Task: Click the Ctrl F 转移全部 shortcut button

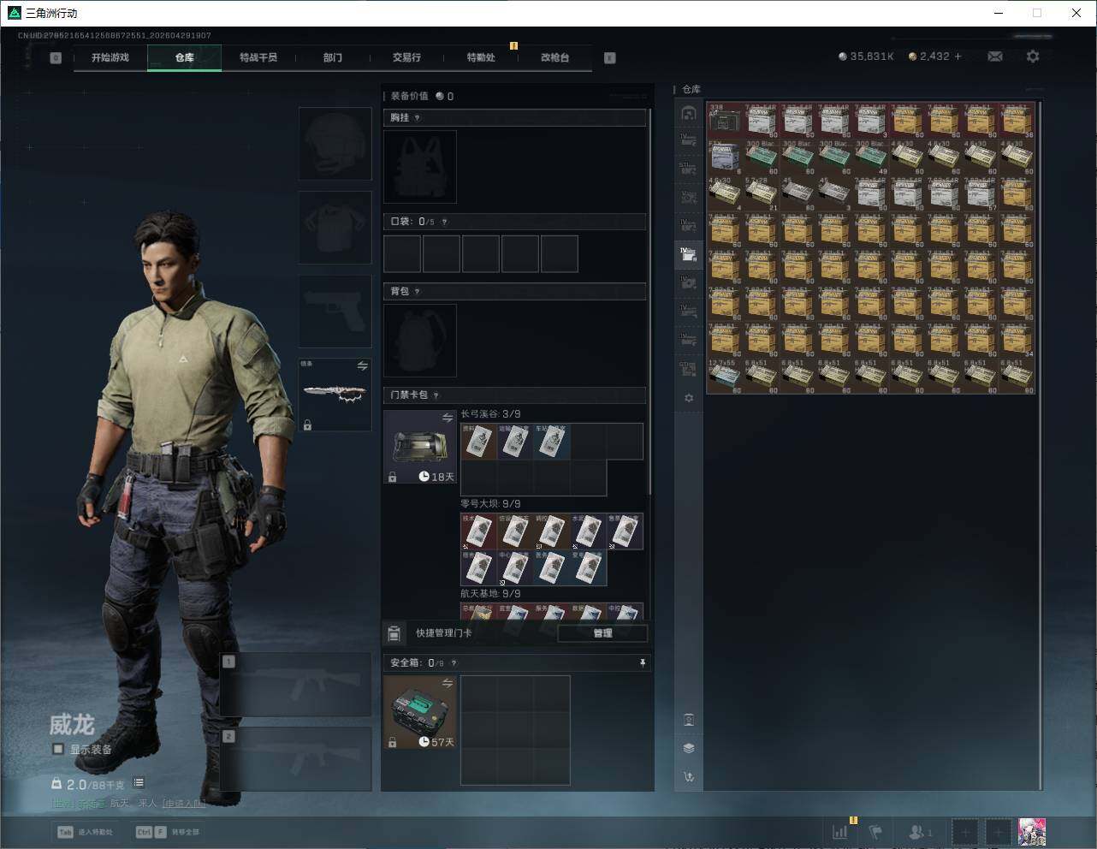Action: [x=168, y=832]
